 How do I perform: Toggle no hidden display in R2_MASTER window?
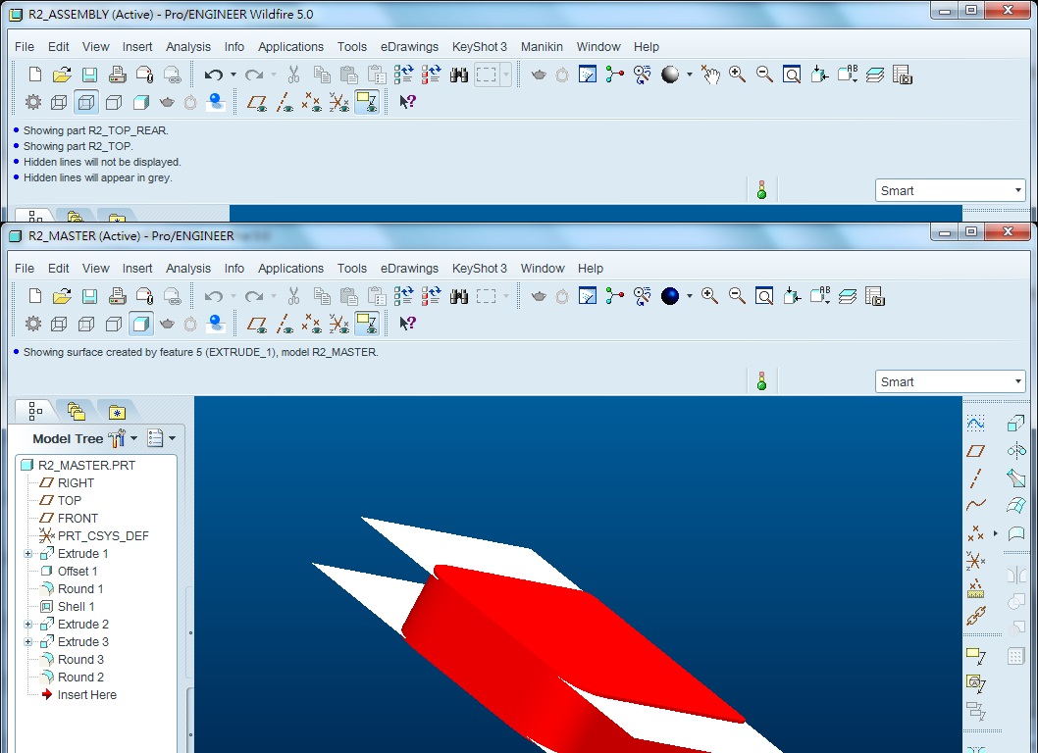[x=114, y=324]
